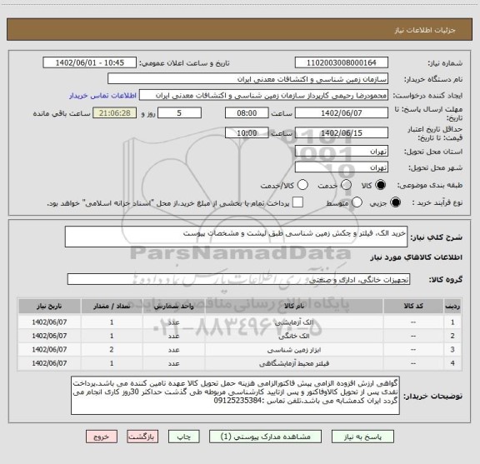Viewport: 480px width, 464px height.
Task: Open the اطلاعات تماس خریدار link
Action: (x=102, y=96)
